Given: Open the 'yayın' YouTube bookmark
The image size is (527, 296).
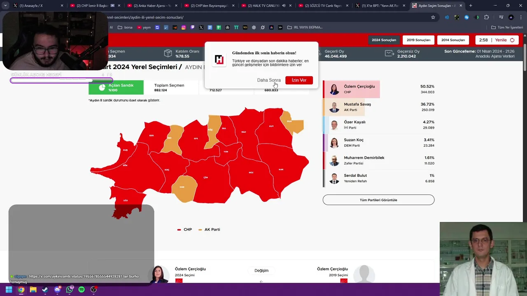Looking at the screenshot, I should [x=144, y=28].
